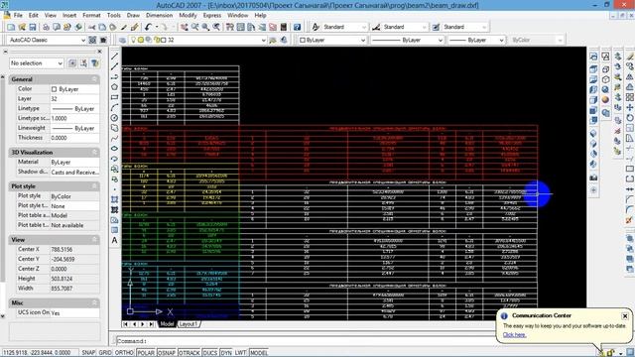Viewport: 635px width, 357px height.
Task: Click the Layer value 32 in Properties
Action: point(74,99)
